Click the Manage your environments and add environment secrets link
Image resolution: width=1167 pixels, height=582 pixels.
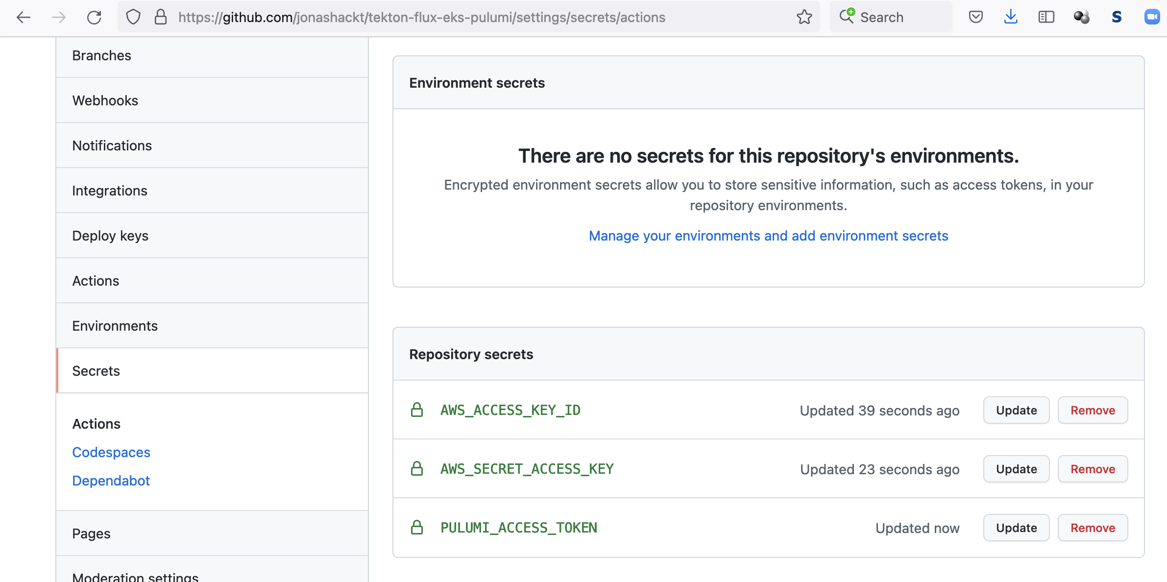[769, 236]
